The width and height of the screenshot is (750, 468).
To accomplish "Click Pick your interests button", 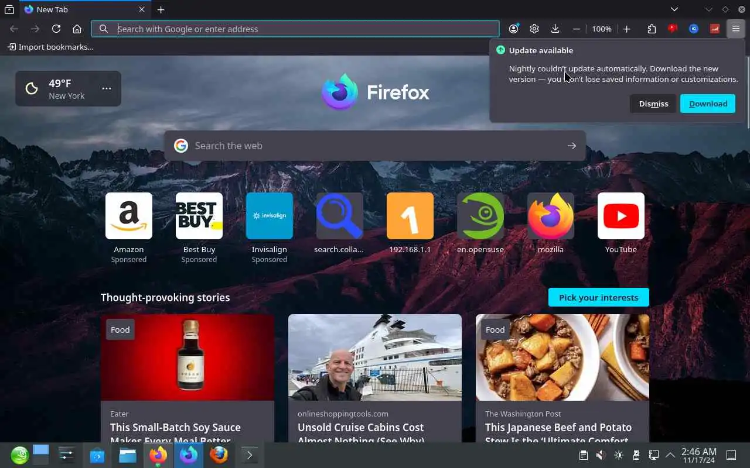I will [x=599, y=297].
